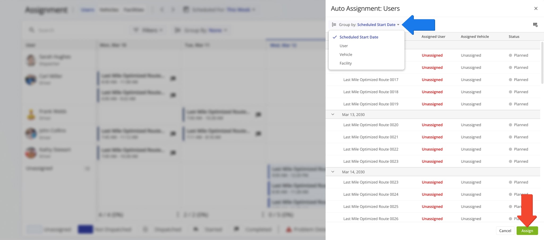Image resolution: width=544 pixels, height=240 pixels.
Task: Switch to the Users tab
Action: 88,9
